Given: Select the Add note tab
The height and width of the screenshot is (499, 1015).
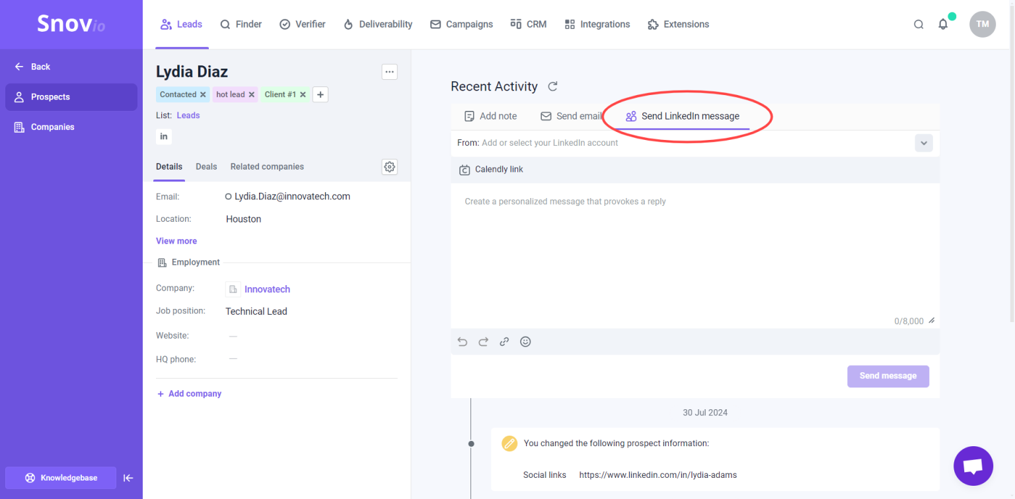Looking at the screenshot, I should coord(491,116).
